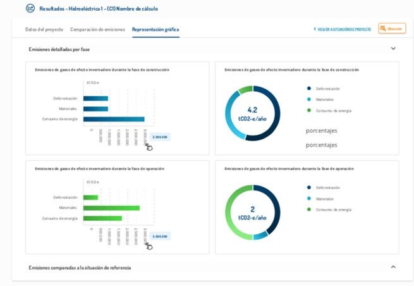Expand Emisiones comparadas a la situación de referencia
This screenshot has height=286, width=414.
pos(393,267)
